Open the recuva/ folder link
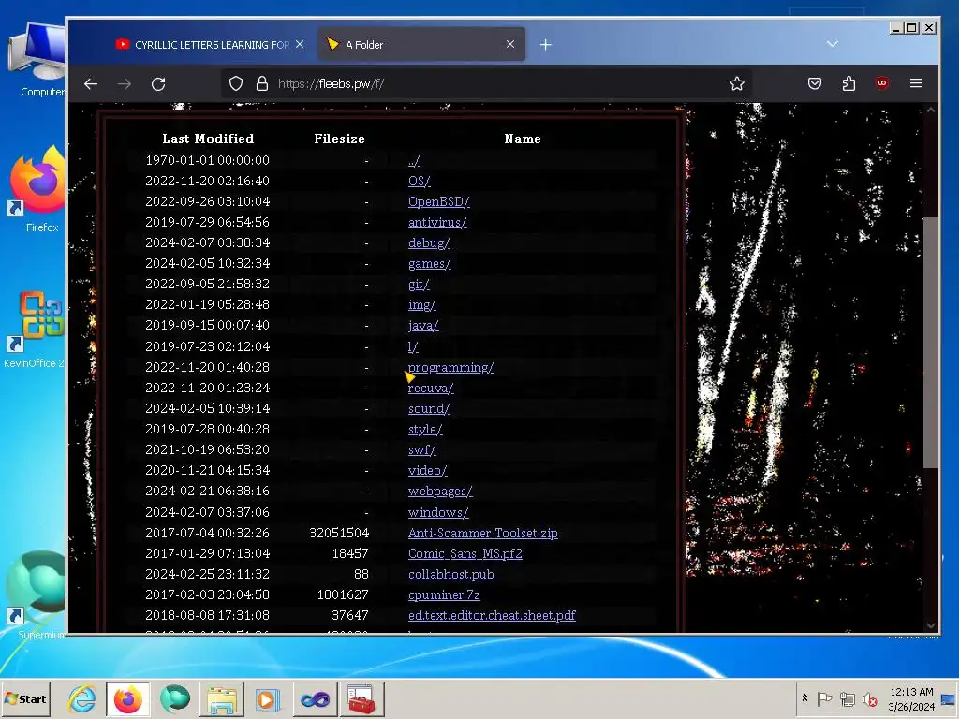The image size is (959, 719). coord(431,389)
